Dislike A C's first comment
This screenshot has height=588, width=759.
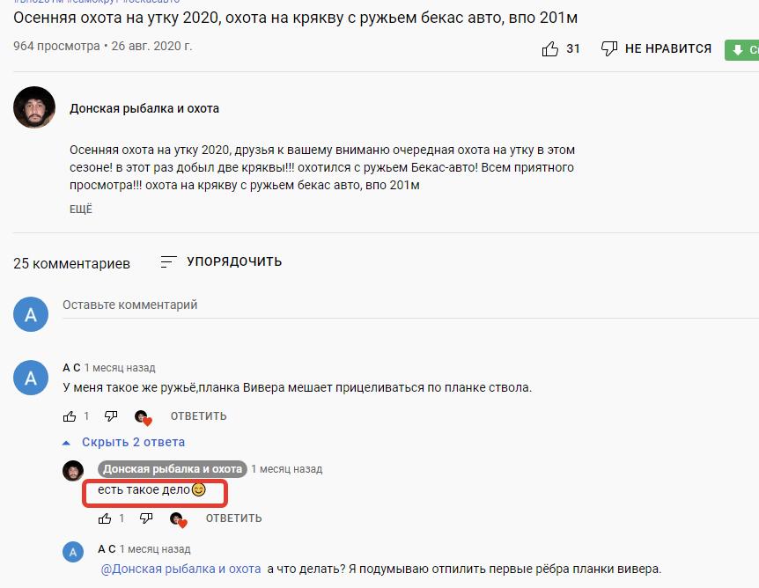point(111,416)
